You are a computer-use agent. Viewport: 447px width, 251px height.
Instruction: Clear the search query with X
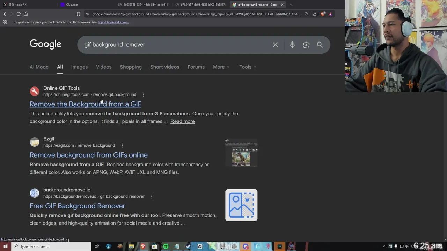tap(276, 45)
